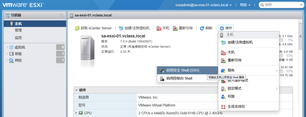Click the 网络 count badge 1
The width and height of the screenshot is (306, 117).
pos(60,60)
